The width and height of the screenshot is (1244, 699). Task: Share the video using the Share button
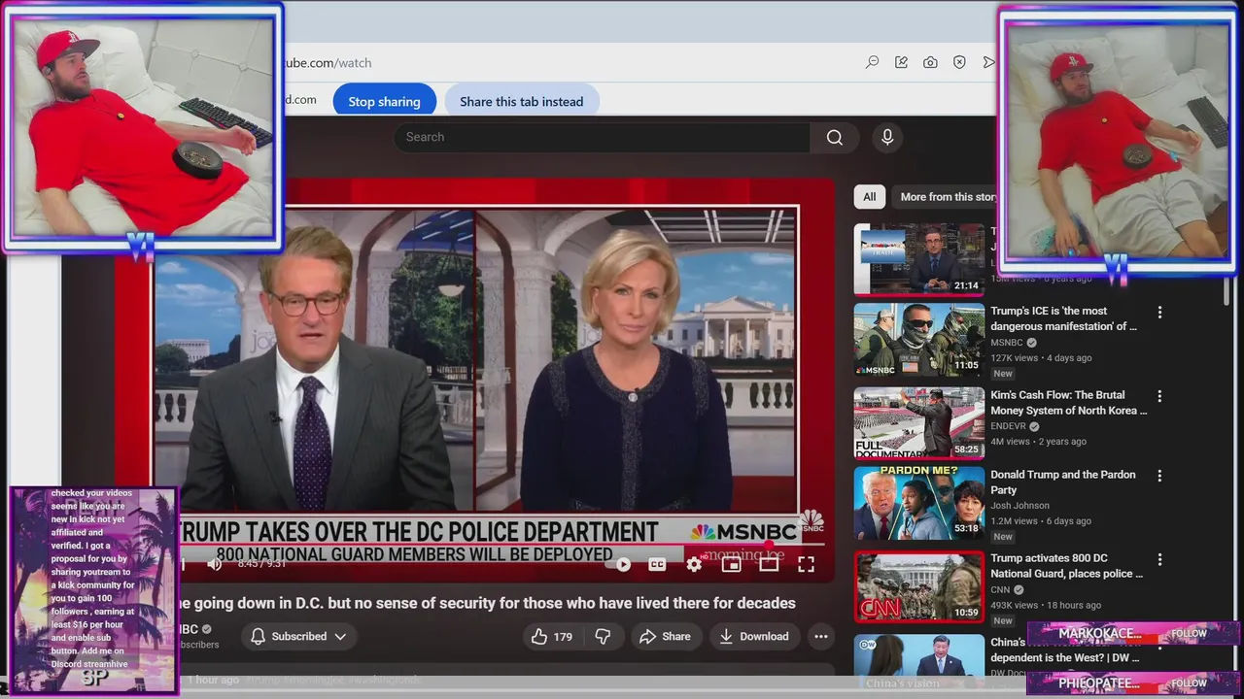point(665,637)
